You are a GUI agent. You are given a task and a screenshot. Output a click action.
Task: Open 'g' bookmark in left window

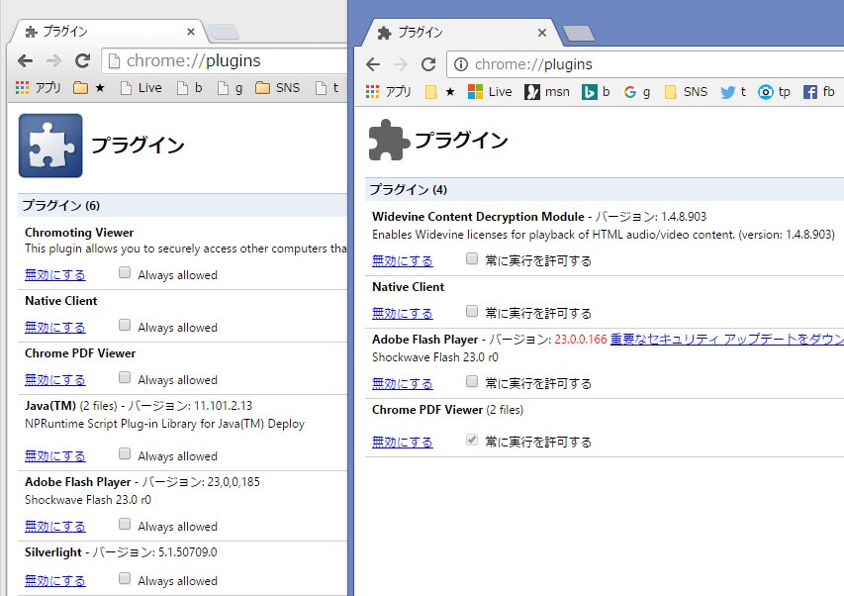coord(230,88)
